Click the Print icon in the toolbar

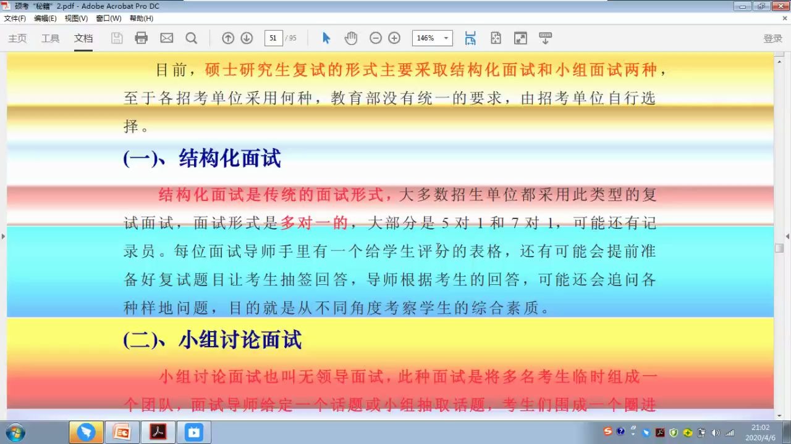click(141, 38)
